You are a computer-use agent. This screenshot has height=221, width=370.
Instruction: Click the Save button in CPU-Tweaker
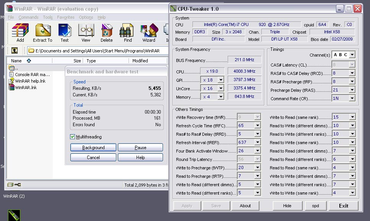pyautogui.click(x=216, y=206)
